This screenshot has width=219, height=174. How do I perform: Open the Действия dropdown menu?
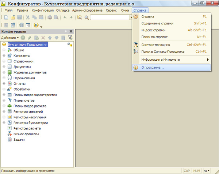click(x=10, y=38)
